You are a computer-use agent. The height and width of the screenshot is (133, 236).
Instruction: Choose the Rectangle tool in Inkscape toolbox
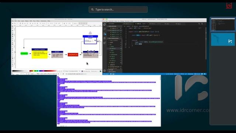point(13,36)
